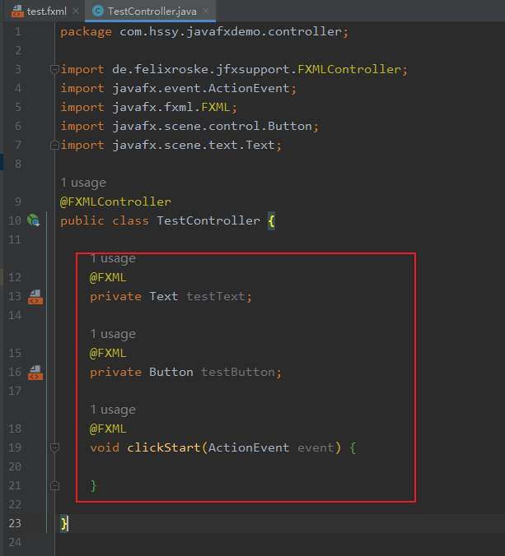The height and width of the screenshot is (556, 505).
Task: Select the TestController.java tab
Action: (x=152, y=12)
